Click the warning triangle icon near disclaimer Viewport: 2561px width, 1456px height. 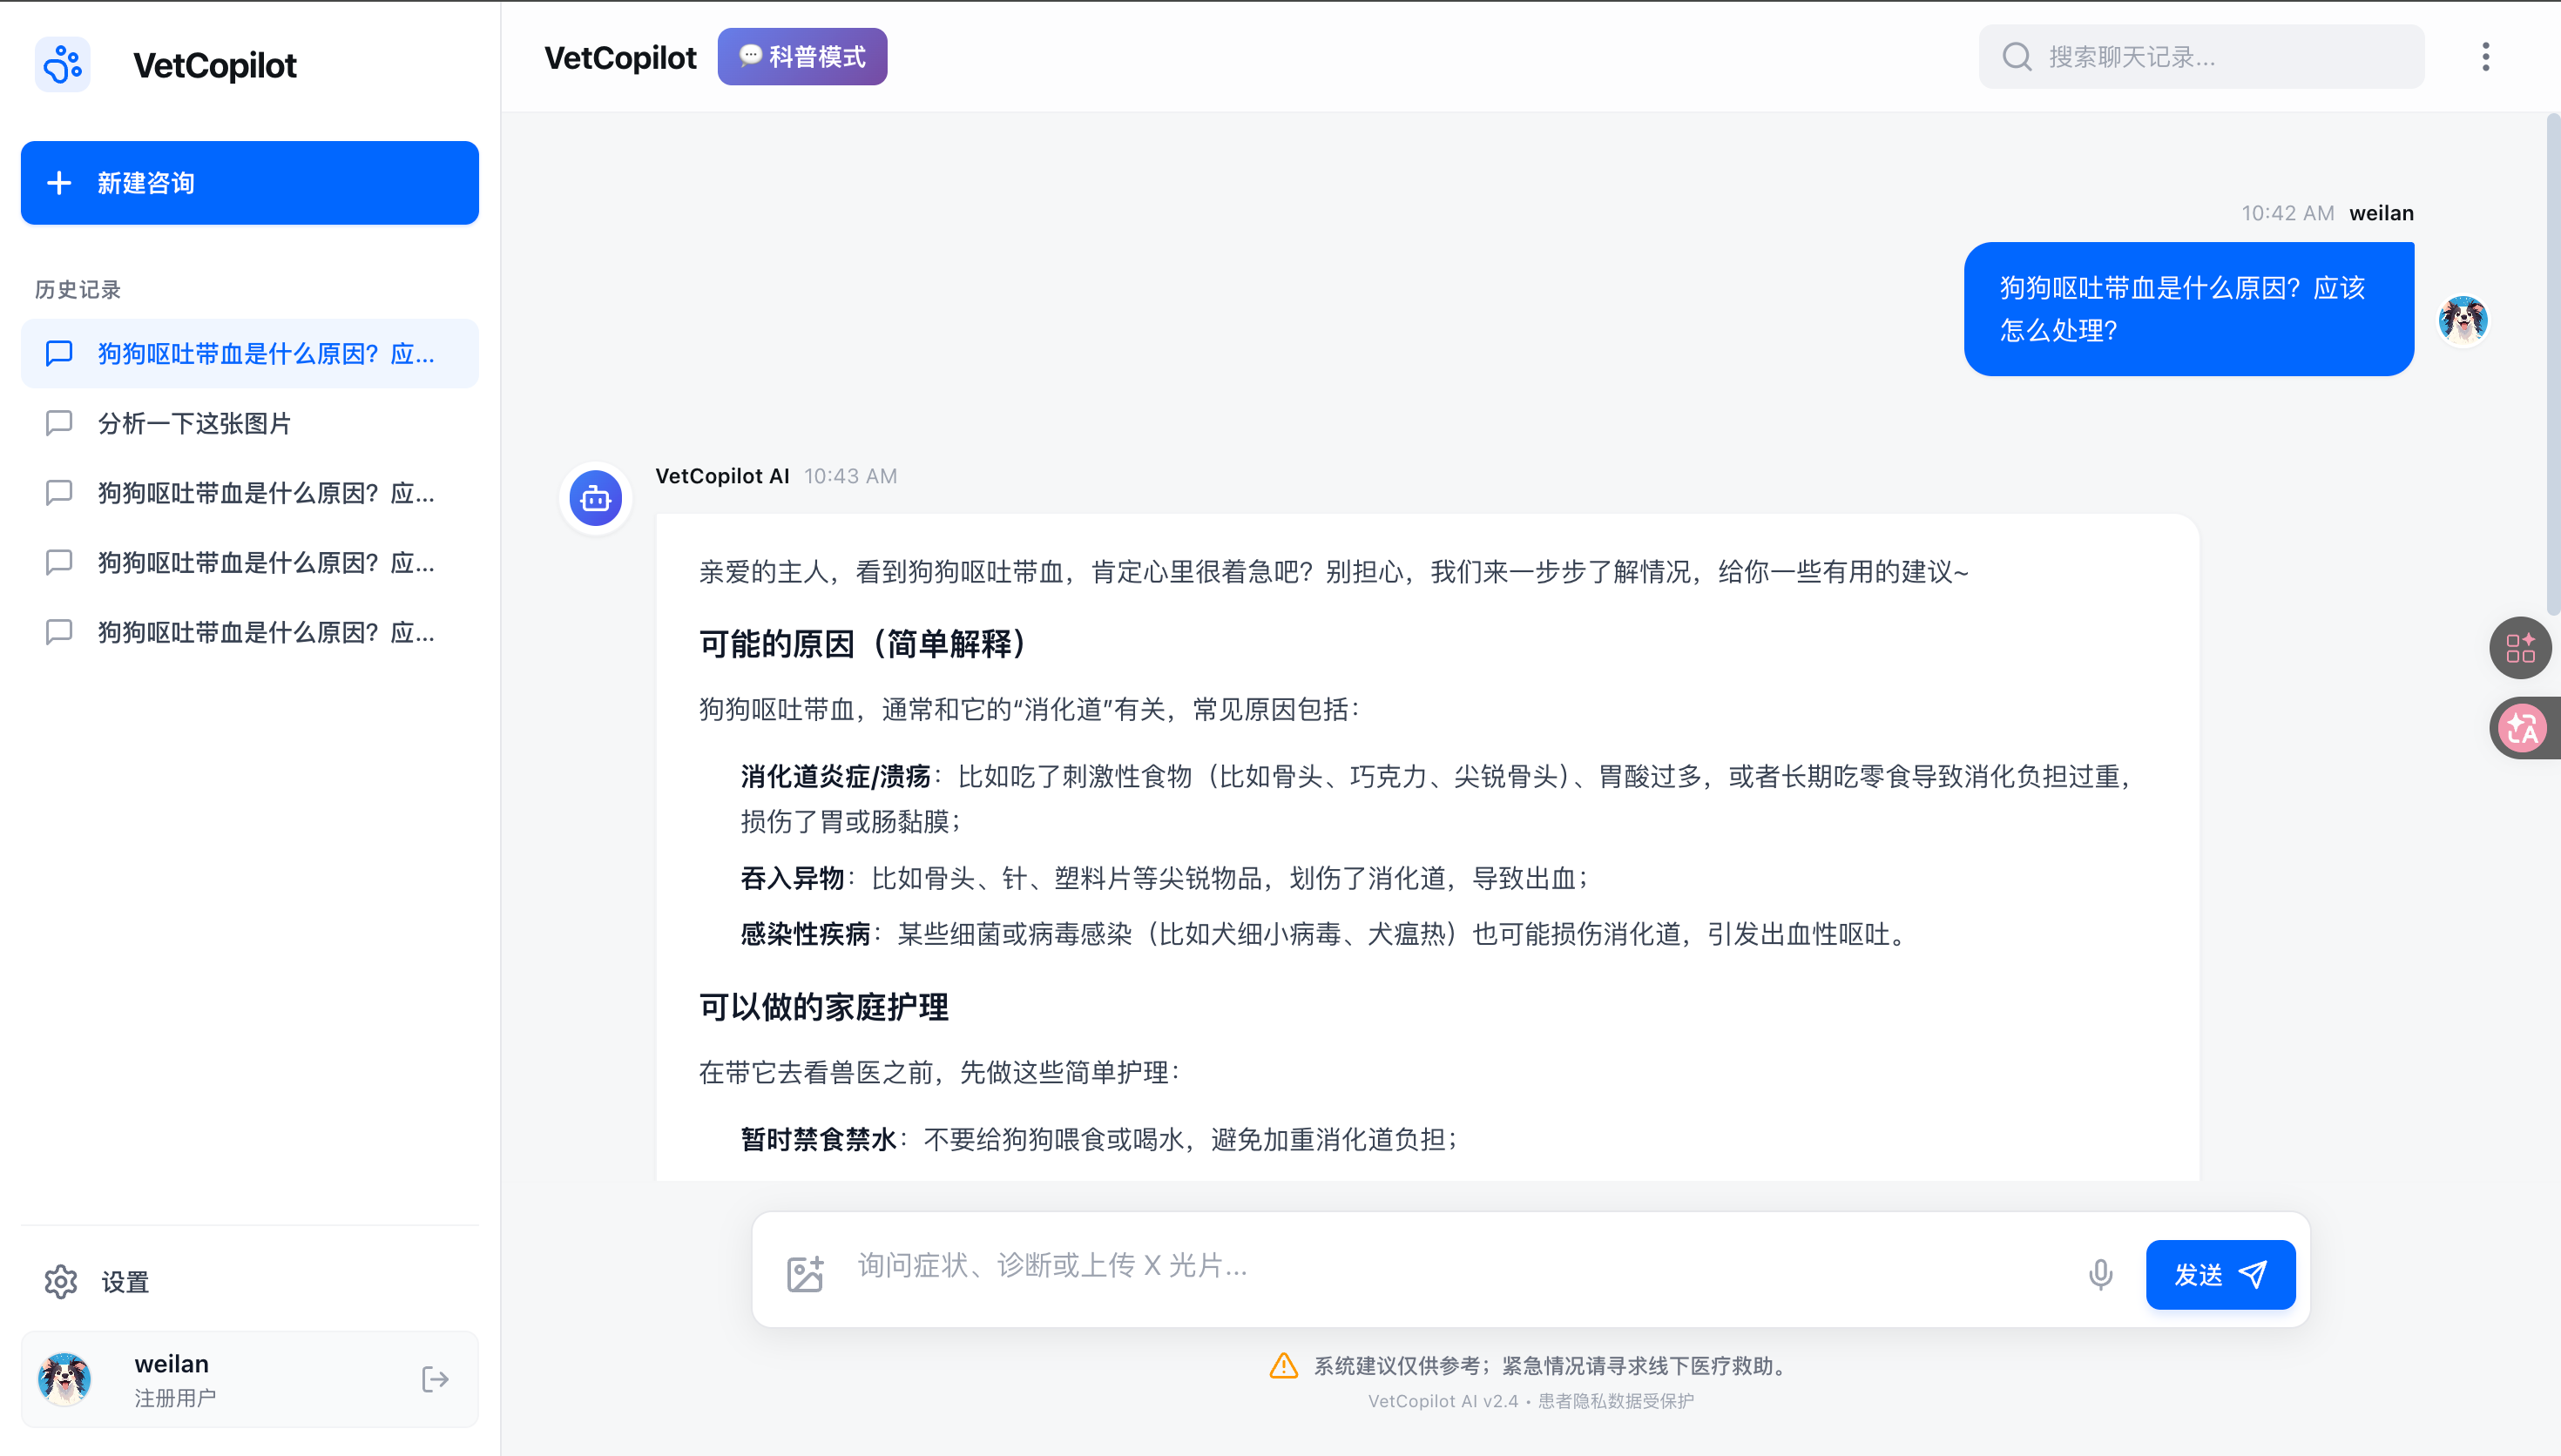(1283, 1365)
